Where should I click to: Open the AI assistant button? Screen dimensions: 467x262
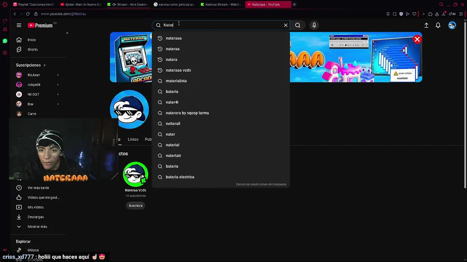[452, 14]
